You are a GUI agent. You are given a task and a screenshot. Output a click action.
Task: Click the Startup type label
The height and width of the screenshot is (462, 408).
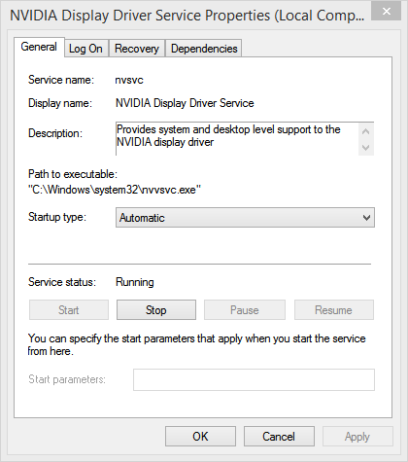57,217
